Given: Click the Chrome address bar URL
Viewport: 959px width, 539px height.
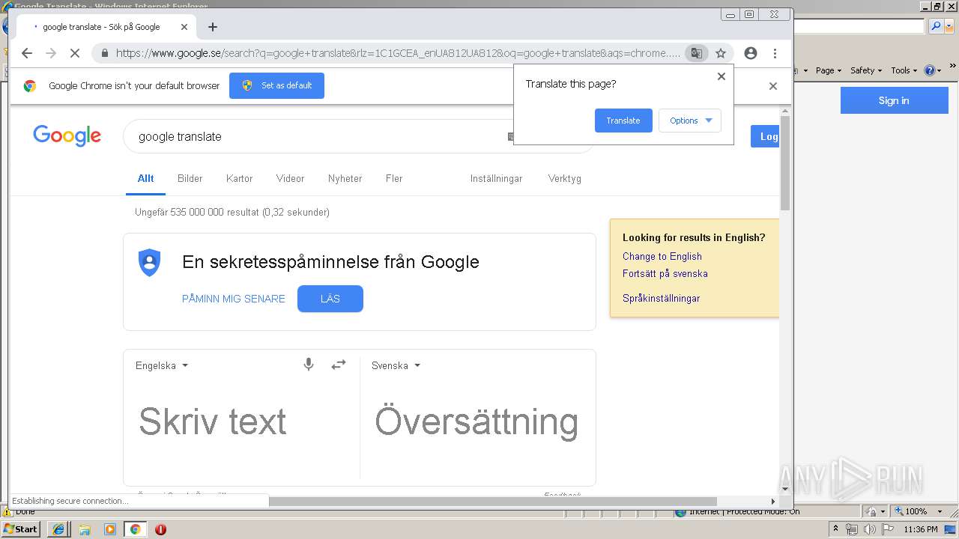Looking at the screenshot, I should (x=398, y=53).
